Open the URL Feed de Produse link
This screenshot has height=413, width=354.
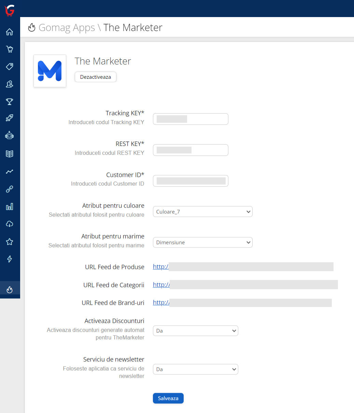pos(161,267)
